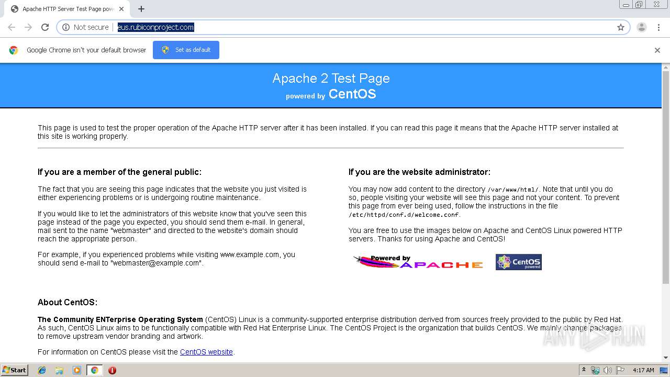Dismiss the default browser infobar
The height and width of the screenshot is (377, 670).
[657, 50]
